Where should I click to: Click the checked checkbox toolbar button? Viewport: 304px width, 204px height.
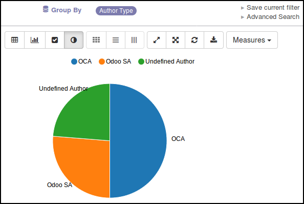point(55,40)
